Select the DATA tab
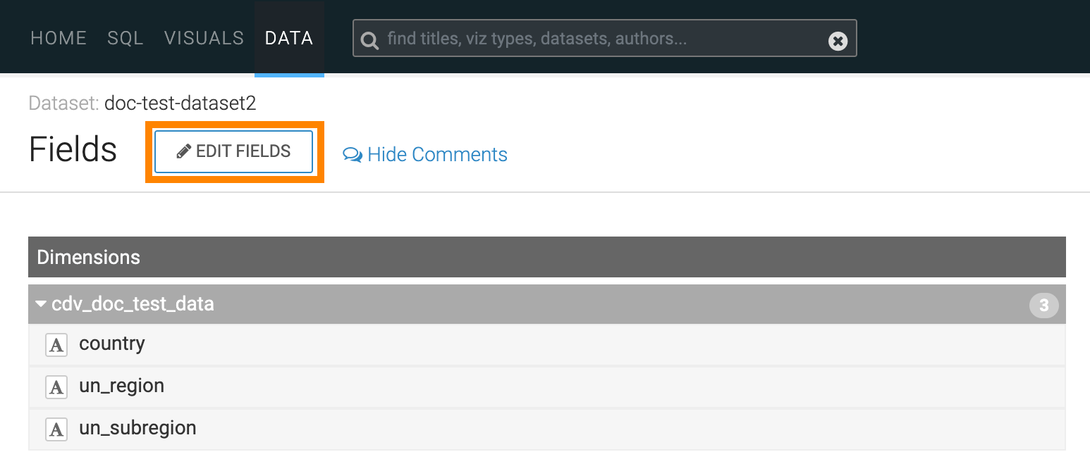The image size is (1090, 459). click(289, 38)
